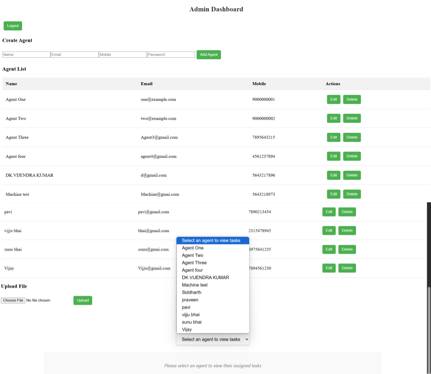Screen dimensions: 431x374
Task: Click email bhai@gmail.com in table
Action: [x=154, y=231]
